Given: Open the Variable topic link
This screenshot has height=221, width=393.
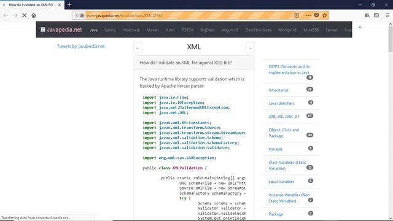Looking at the screenshot, I should coord(275,149).
